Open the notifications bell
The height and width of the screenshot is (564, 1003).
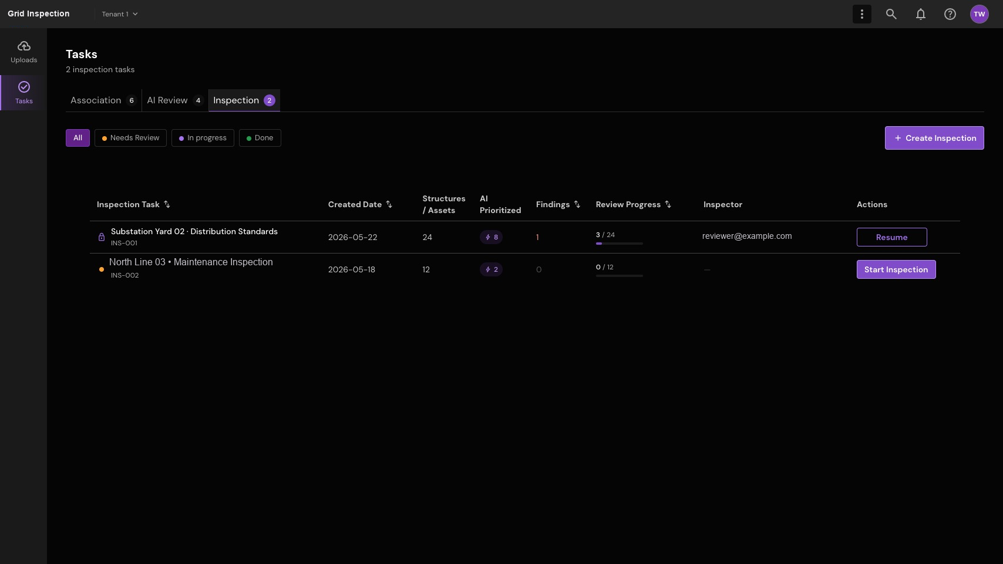(x=921, y=14)
